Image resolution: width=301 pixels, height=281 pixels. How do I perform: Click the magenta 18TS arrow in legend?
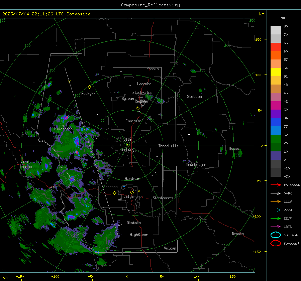(276, 227)
